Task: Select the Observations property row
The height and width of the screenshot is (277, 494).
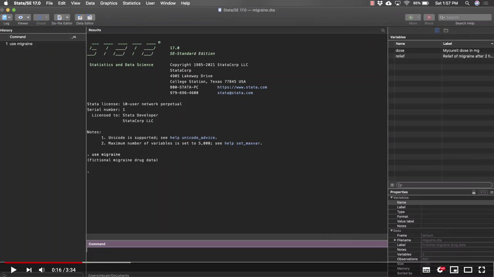Action: (x=442, y=259)
